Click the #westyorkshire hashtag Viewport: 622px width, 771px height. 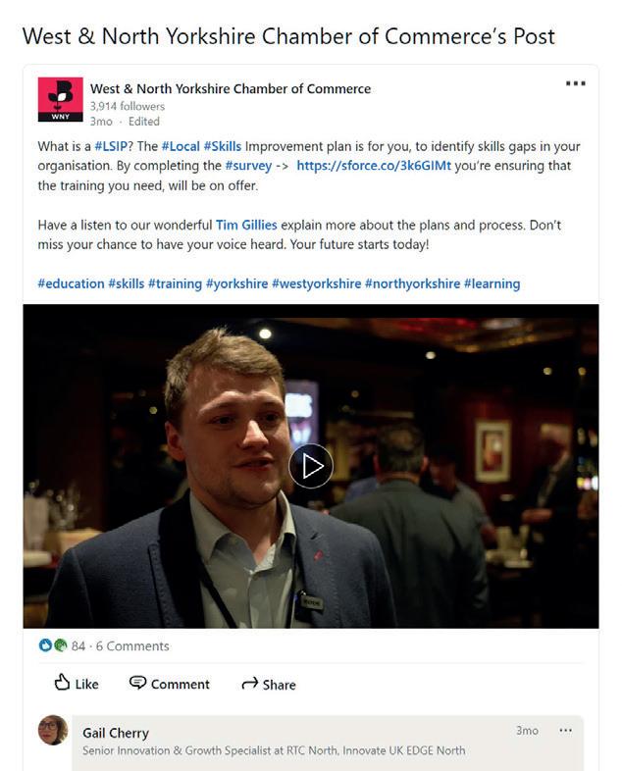tap(316, 283)
